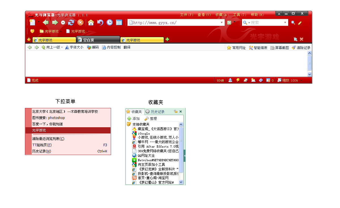Viewport: 340px width, 208px height.
Task: Choose TT起始页(F) menu entry
Action: [x=68, y=145]
